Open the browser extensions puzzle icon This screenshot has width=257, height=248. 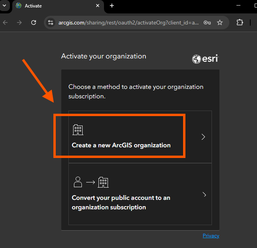[x=240, y=23]
